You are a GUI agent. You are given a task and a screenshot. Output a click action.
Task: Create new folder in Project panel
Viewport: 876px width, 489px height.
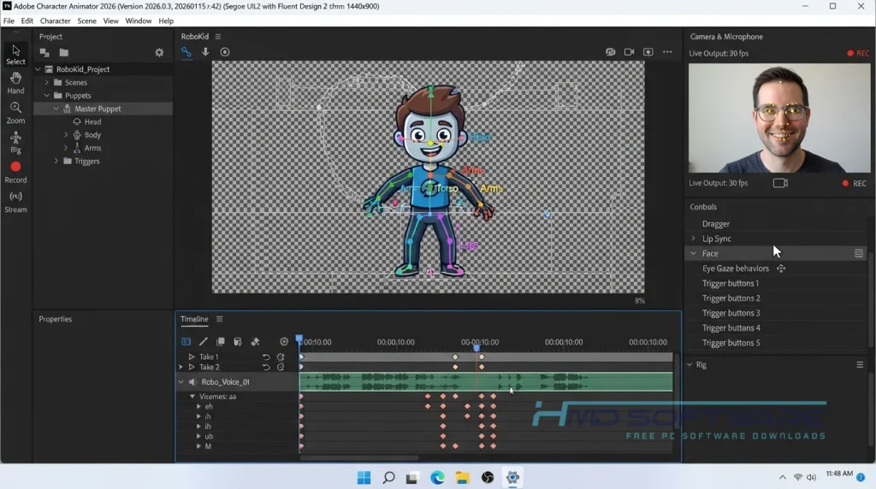64,52
